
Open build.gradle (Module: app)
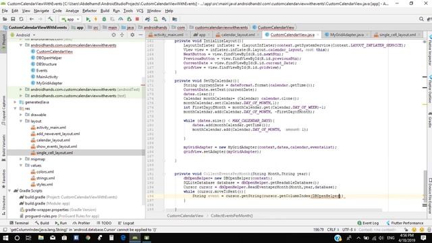click(47, 204)
